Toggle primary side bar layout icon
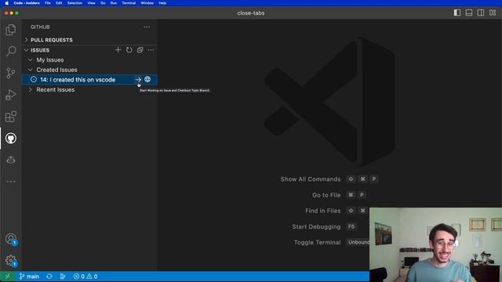This screenshot has width=502, height=282. pyautogui.click(x=457, y=13)
